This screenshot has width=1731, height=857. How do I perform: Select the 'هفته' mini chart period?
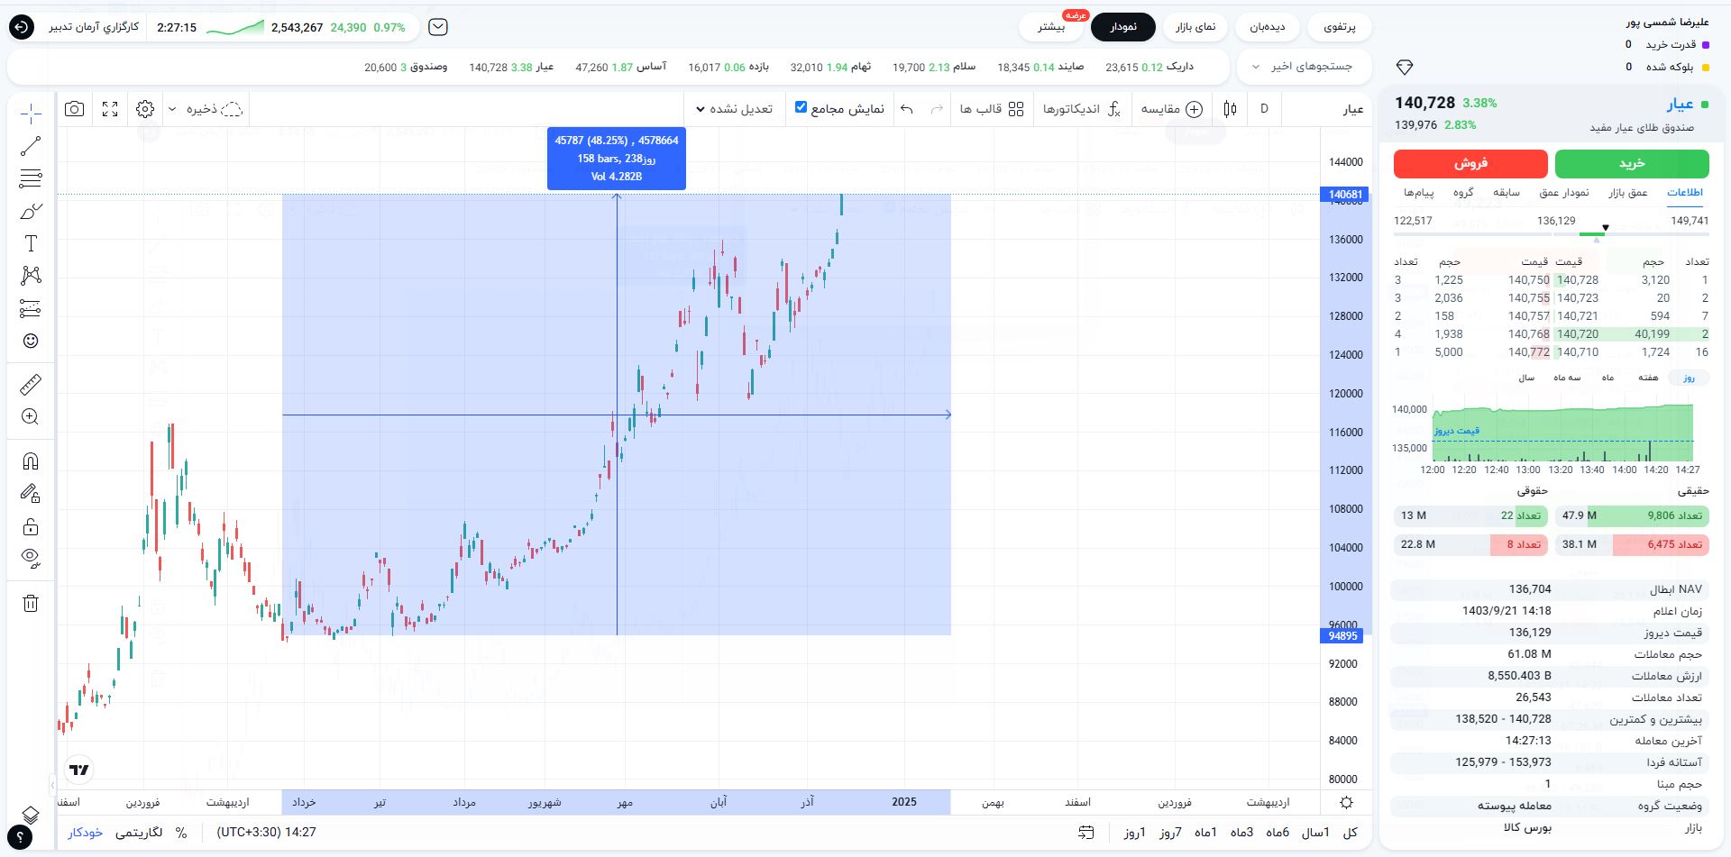click(x=1648, y=378)
